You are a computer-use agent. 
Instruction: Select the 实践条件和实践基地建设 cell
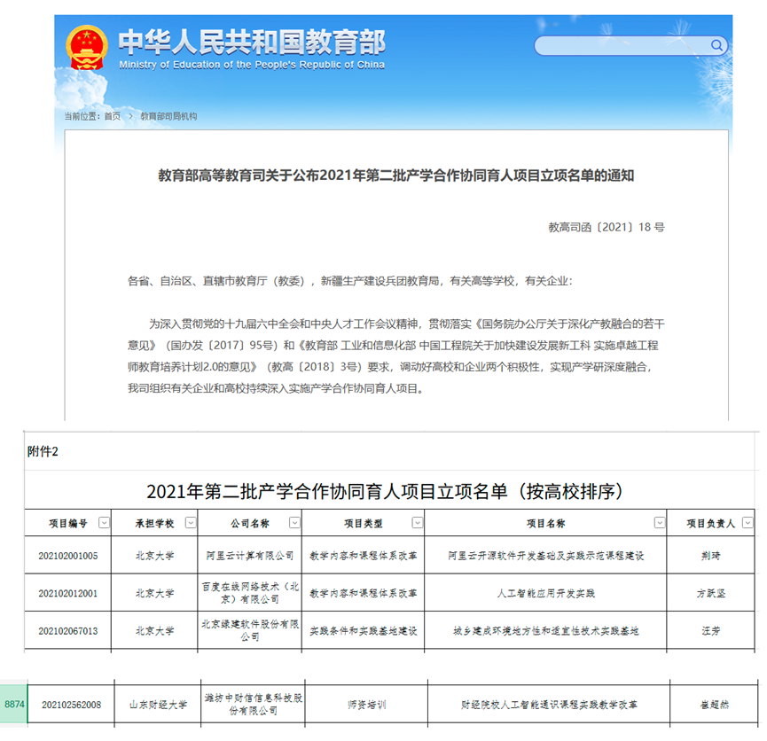[364, 631]
